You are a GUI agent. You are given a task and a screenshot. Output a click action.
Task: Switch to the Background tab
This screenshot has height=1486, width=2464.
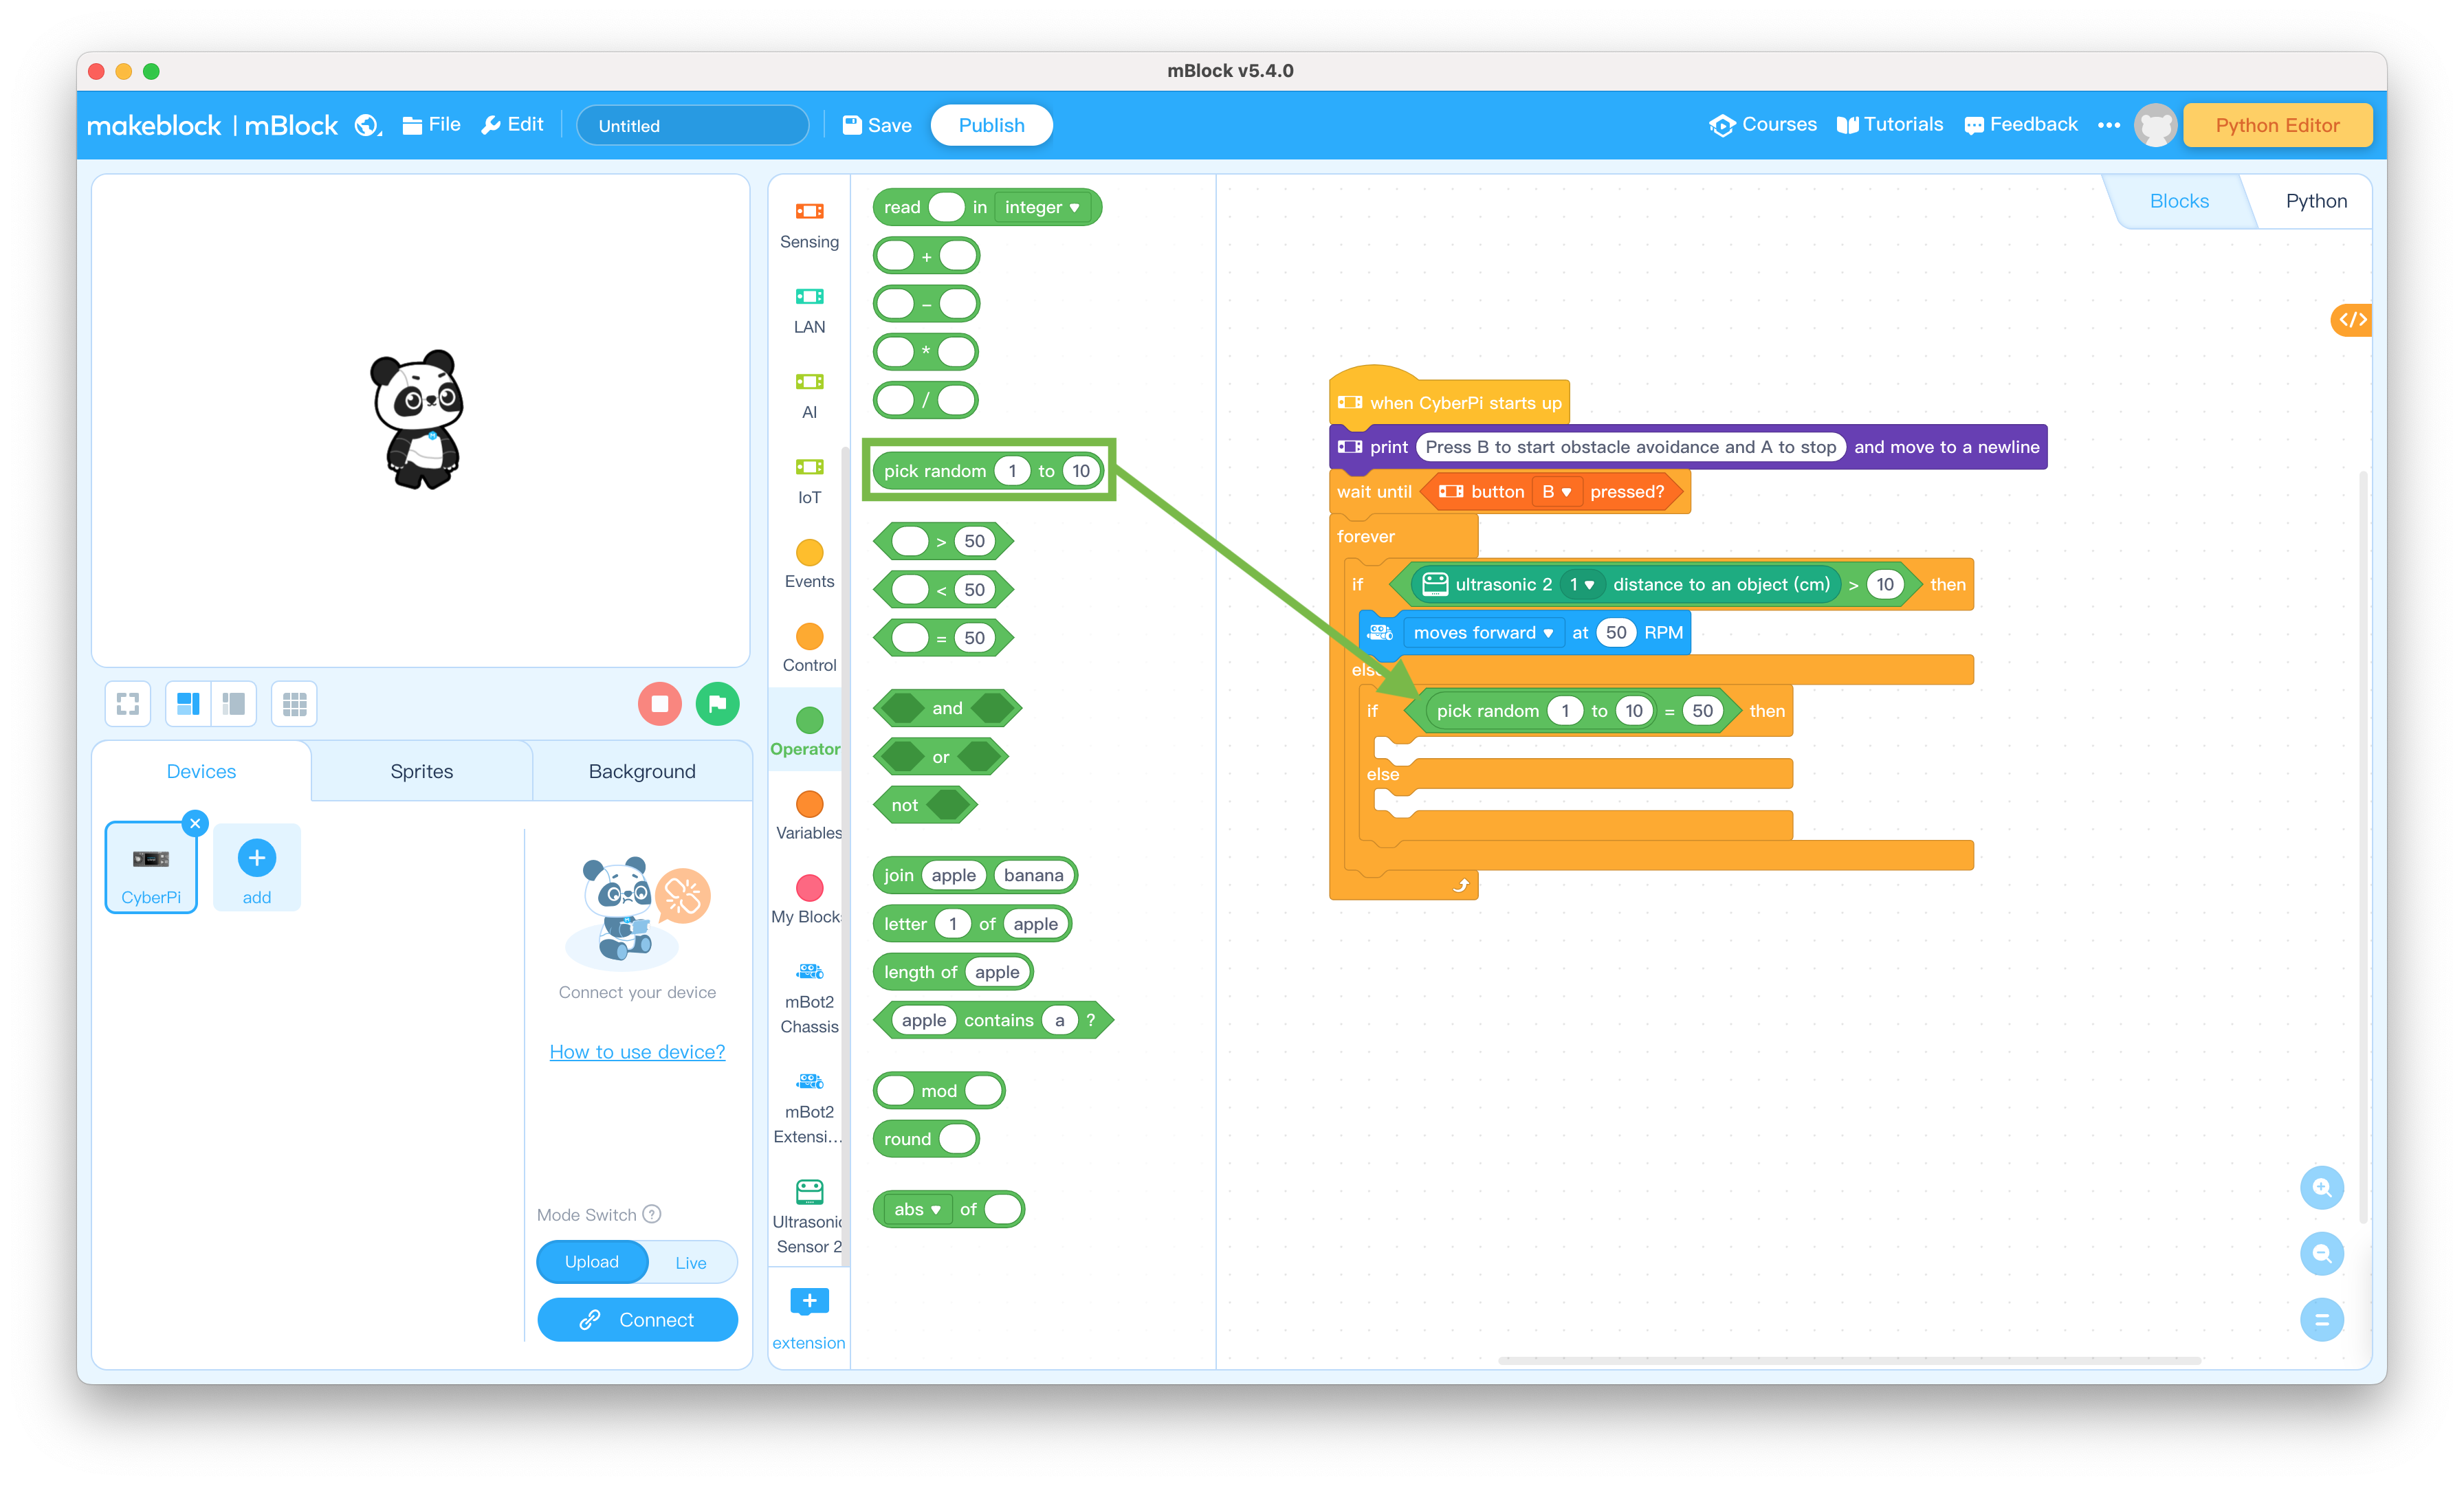pyautogui.click(x=642, y=771)
